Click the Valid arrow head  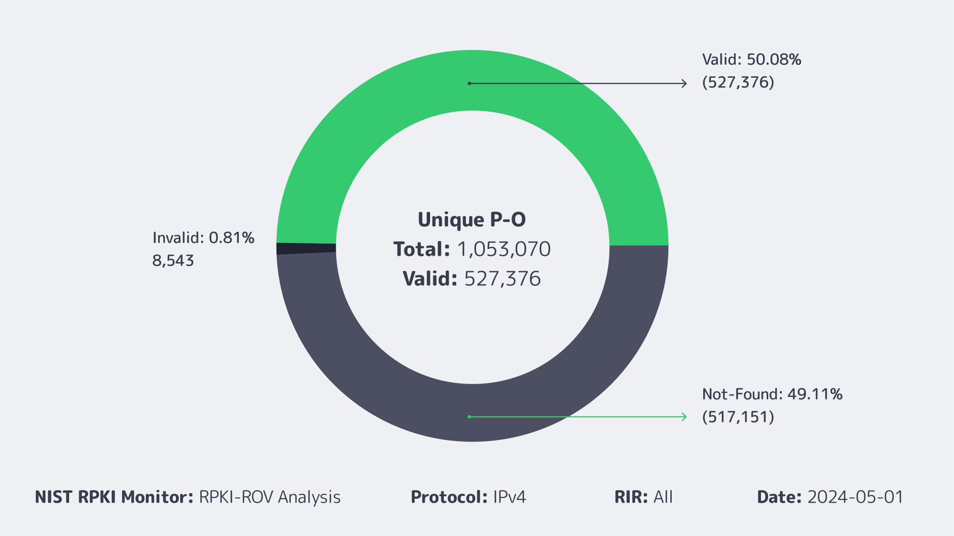click(684, 83)
